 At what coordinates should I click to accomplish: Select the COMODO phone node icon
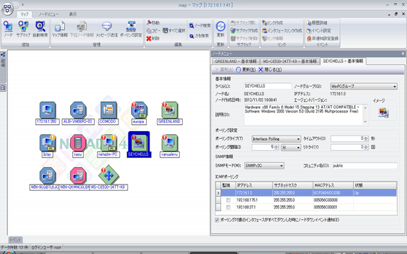click(109, 110)
